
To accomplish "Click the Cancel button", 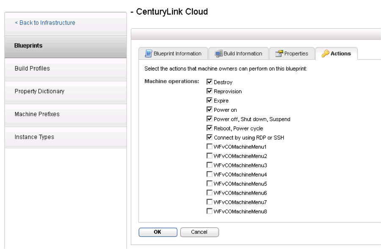I will pos(199,232).
